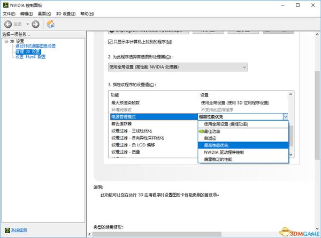
Task: Click the Back arrow toolbar button
Action: pos(8,24)
